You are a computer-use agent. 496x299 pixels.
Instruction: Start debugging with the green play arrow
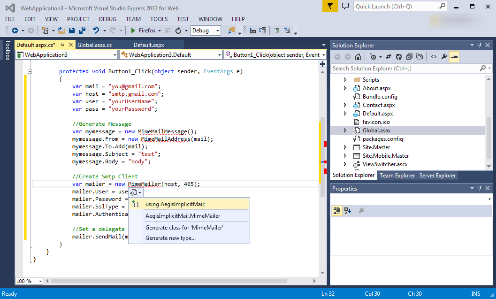pyautogui.click(x=133, y=31)
